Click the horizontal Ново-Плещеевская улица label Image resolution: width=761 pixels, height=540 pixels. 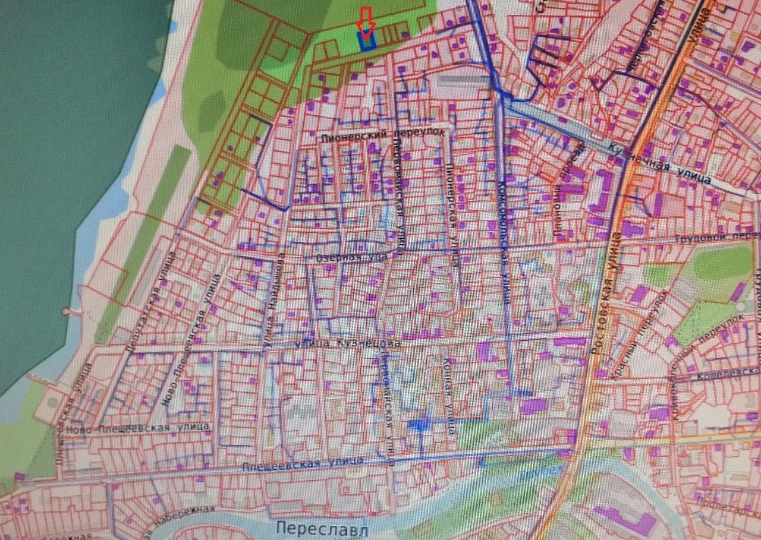138,428
